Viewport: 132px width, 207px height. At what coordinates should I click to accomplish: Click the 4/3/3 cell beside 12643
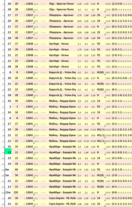click(36, 204)
